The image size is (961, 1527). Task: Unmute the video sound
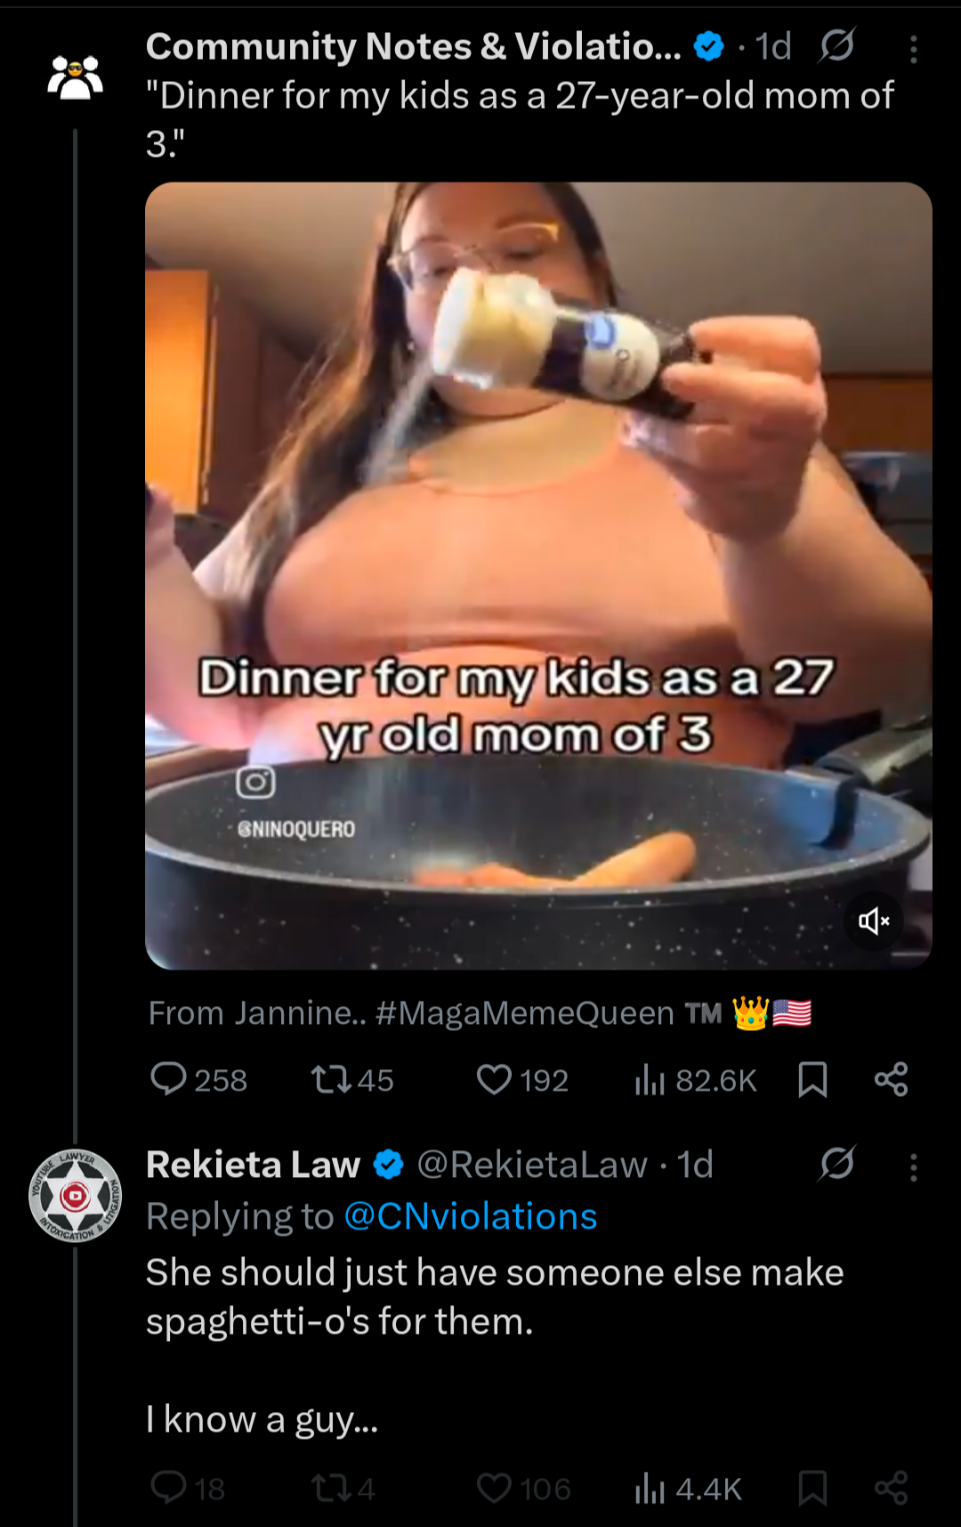click(x=874, y=921)
